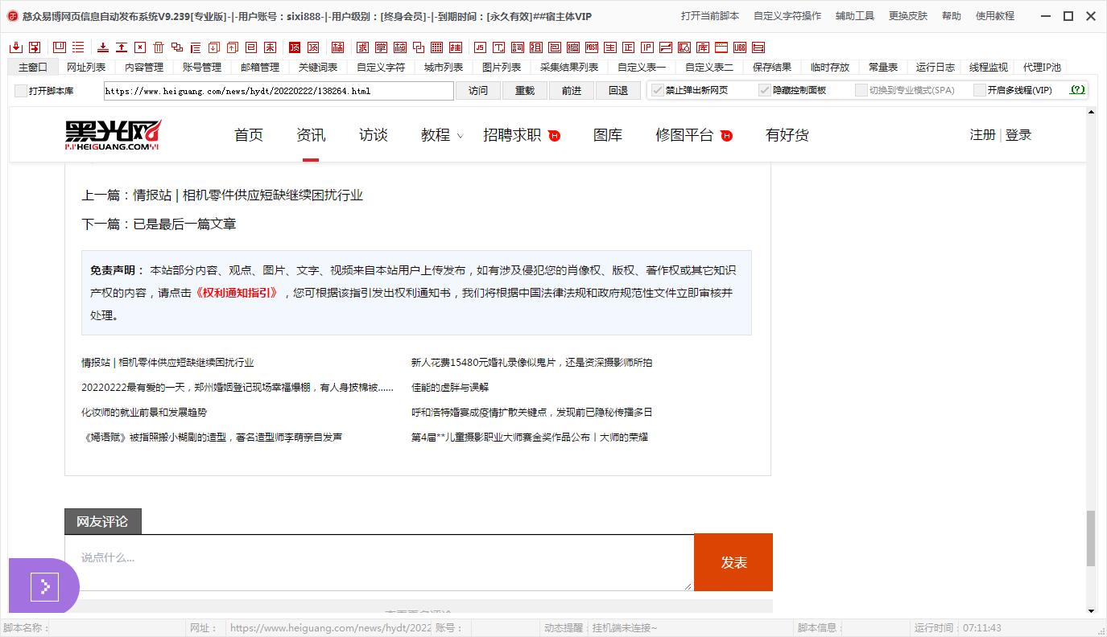Toggle the 隐藏控制面板 checkbox
The width and height of the screenshot is (1107, 637).
[765, 90]
